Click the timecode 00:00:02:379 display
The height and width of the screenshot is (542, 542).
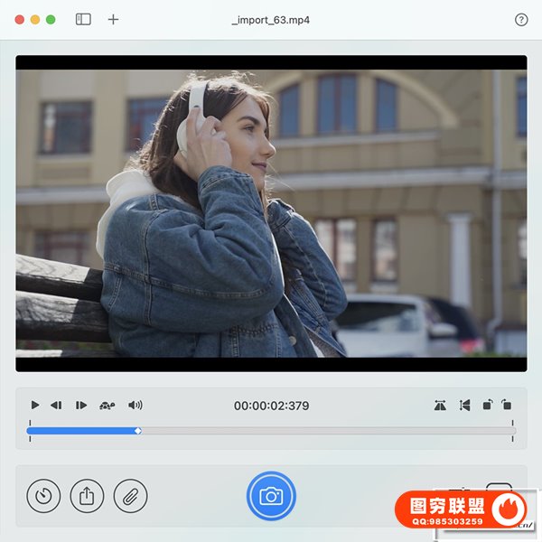pos(271,406)
